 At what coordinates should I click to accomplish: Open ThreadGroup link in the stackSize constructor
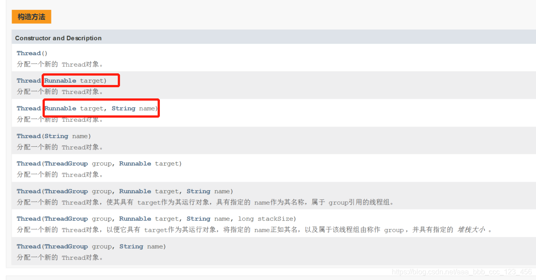click(x=66, y=219)
